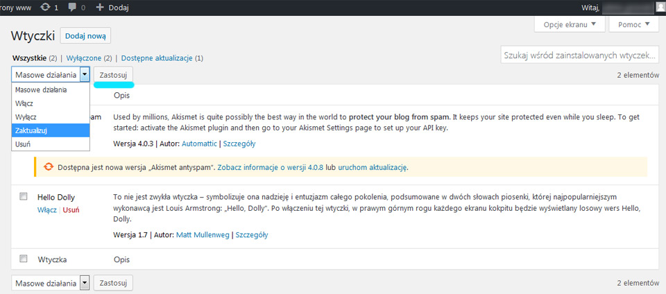Click the red Usuń link under Hello Dolly
The image size is (666, 294).
(71, 209)
